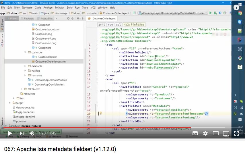
Task: Select Customer-off.png file
Action: coord(46,38)
